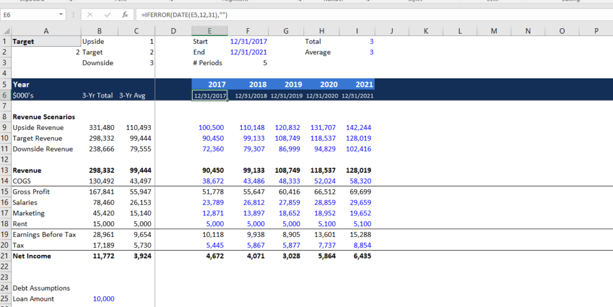Click the Insert Function fx icon
The height and width of the screenshot is (307, 613).
[124, 14]
